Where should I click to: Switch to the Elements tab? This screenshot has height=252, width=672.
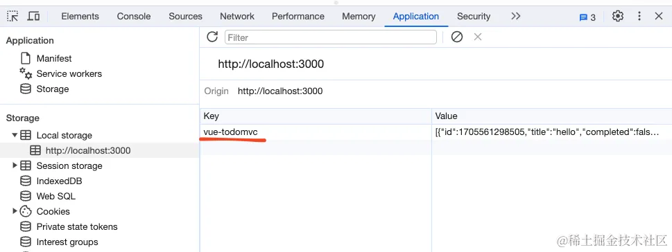[80, 16]
